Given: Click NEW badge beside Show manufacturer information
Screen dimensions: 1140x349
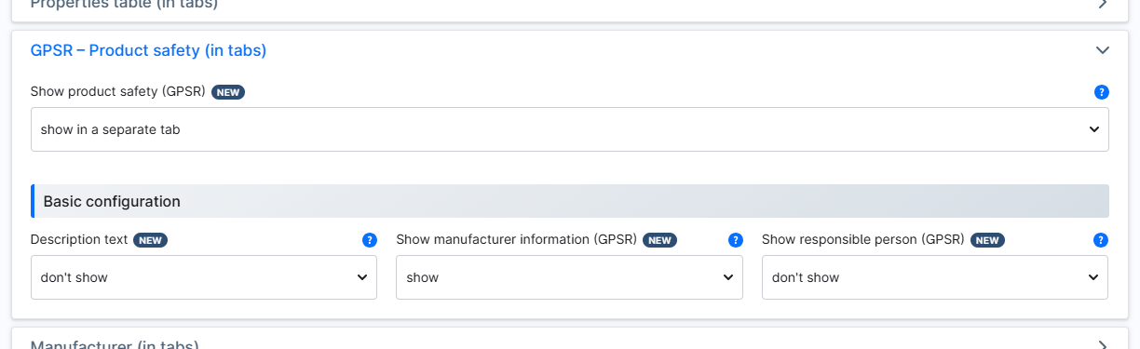Looking at the screenshot, I should (659, 240).
